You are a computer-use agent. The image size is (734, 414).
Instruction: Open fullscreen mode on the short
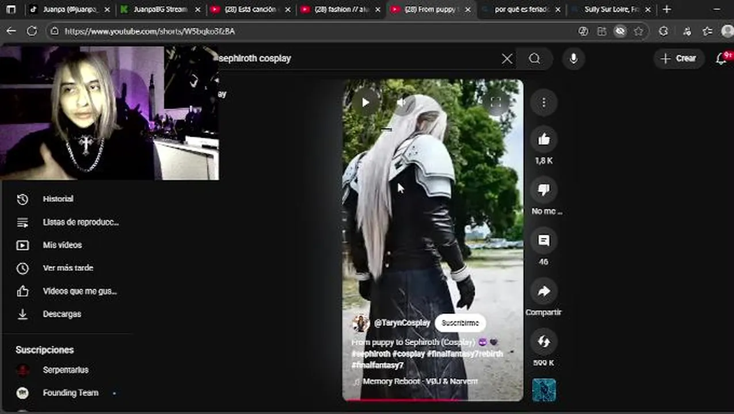click(x=496, y=103)
